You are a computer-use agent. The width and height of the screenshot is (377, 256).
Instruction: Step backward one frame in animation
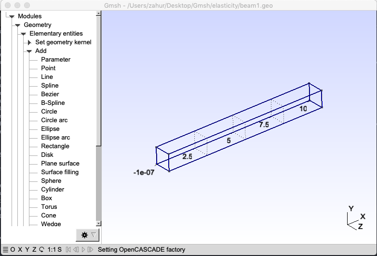point(76,250)
